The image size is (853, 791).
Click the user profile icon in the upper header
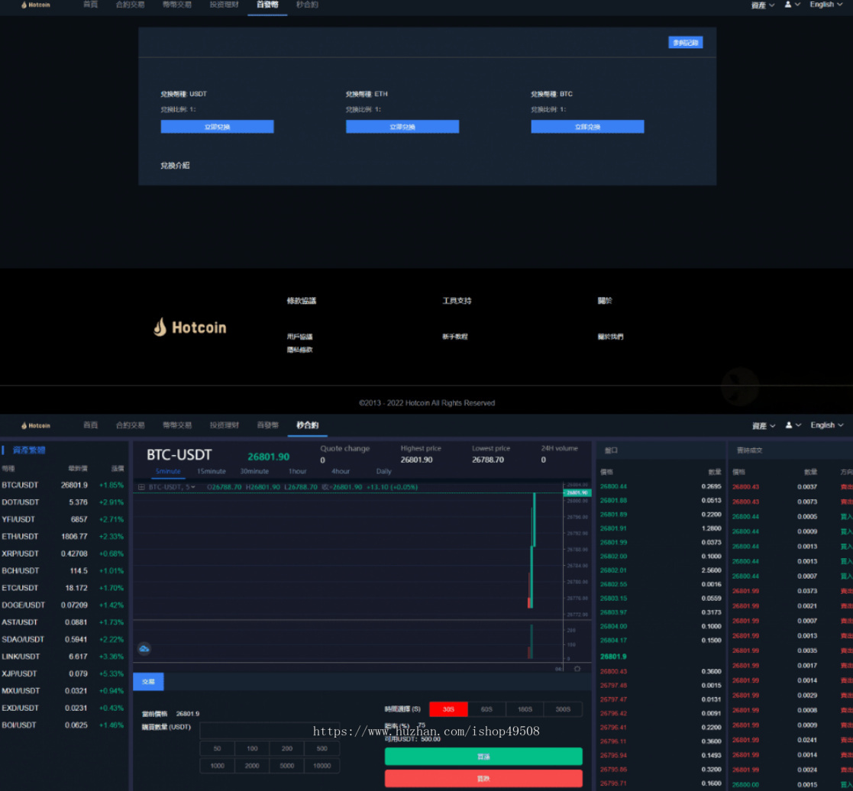pos(788,5)
